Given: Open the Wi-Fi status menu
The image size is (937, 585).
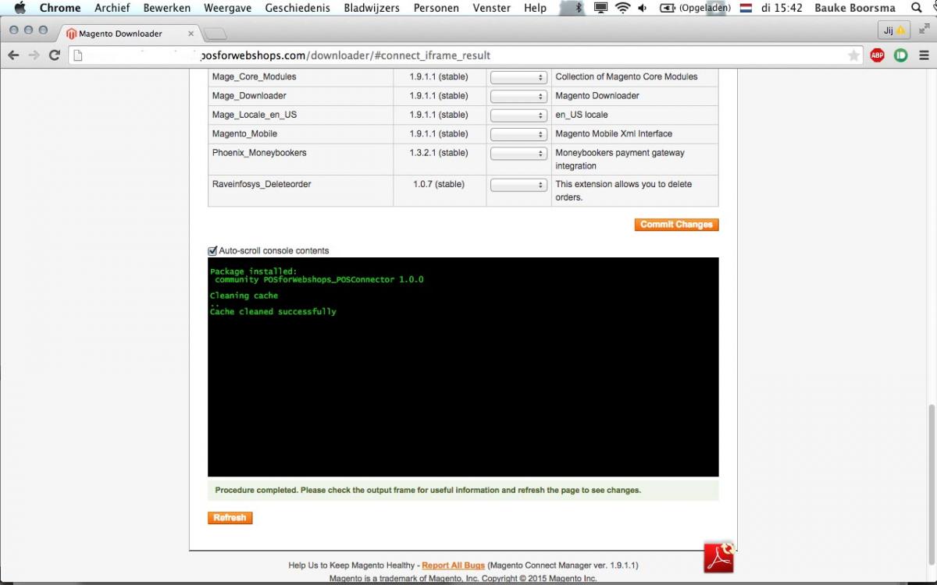Looking at the screenshot, I should coord(622,8).
